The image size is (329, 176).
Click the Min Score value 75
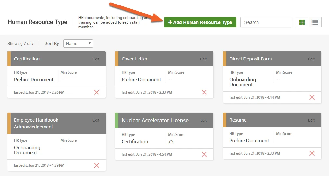coord(171,142)
